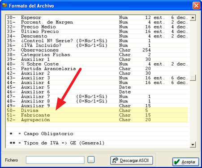Click the package icon in the title bar
This screenshot has height=168, width=202.
click(4, 6)
